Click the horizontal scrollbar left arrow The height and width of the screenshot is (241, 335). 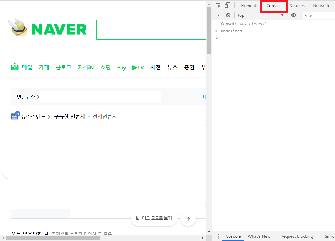pos(3,238)
